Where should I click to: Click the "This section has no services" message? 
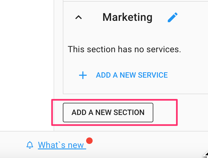(x=124, y=49)
